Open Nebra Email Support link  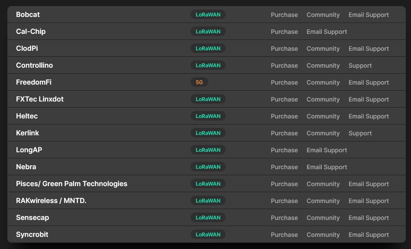[x=327, y=167]
